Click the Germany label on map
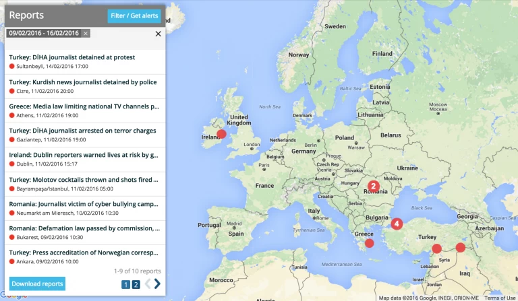The image size is (518, 301). tap(304, 152)
